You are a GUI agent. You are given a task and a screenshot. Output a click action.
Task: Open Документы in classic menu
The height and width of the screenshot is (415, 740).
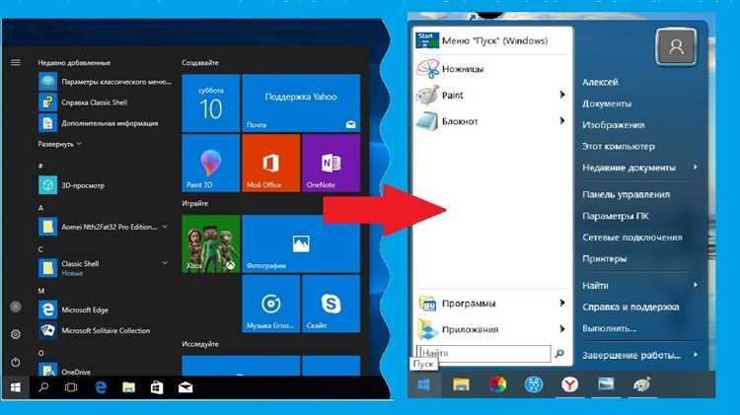(x=607, y=104)
